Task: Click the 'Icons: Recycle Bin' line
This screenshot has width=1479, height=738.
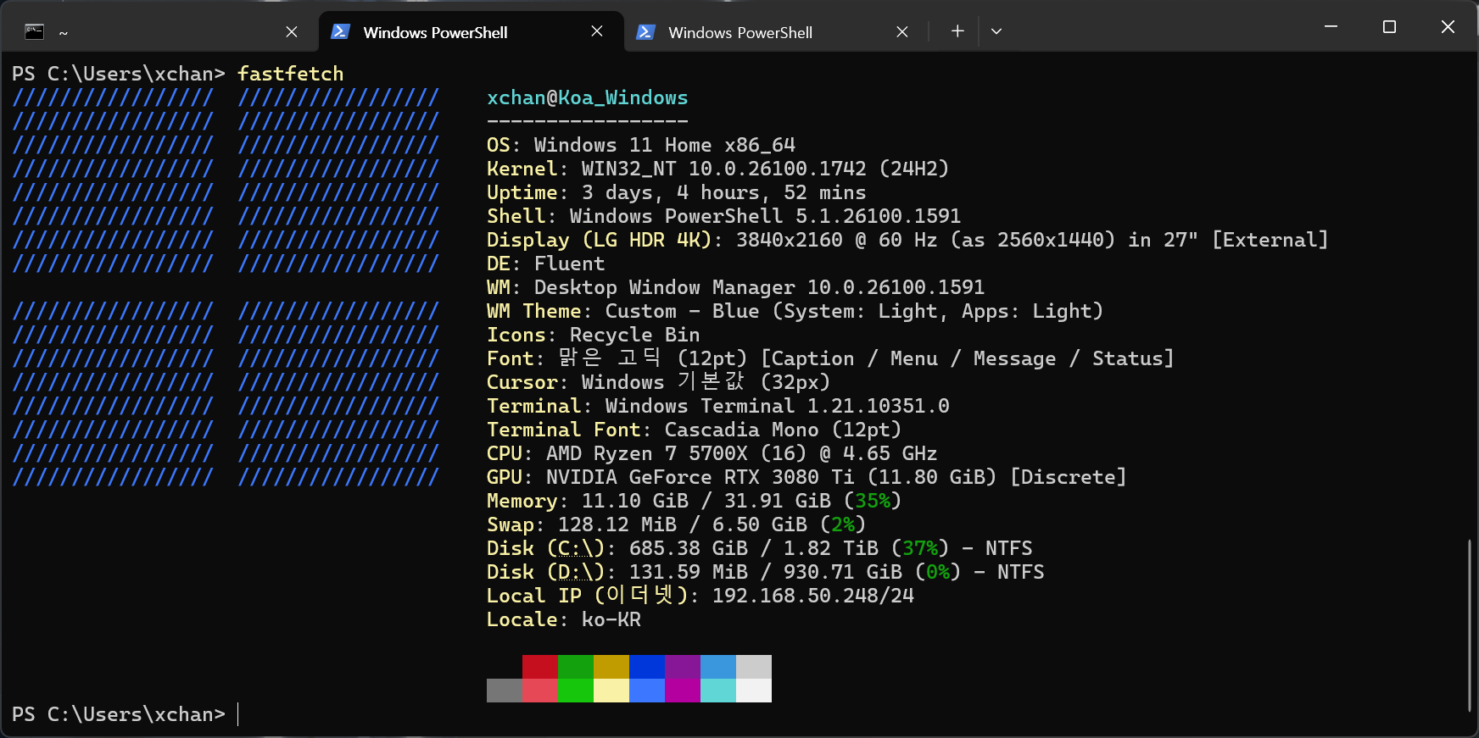Action: click(x=594, y=335)
